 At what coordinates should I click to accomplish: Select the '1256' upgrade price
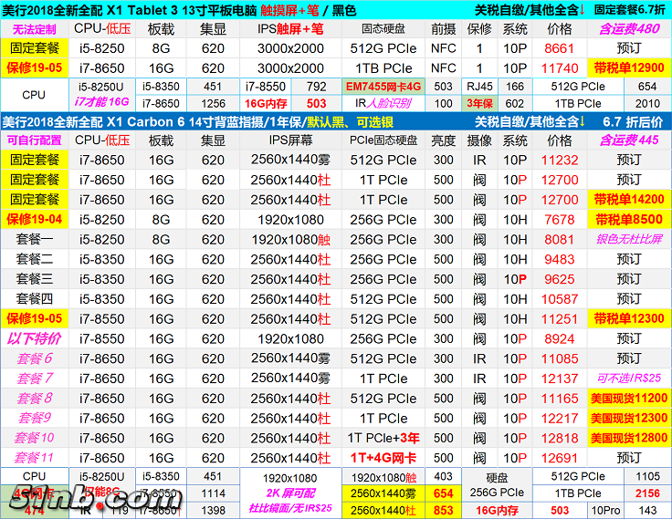click(x=213, y=103)
